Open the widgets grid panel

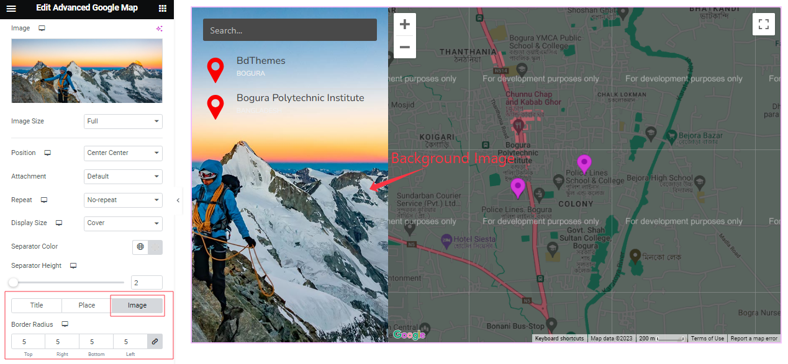click(163, 8)
